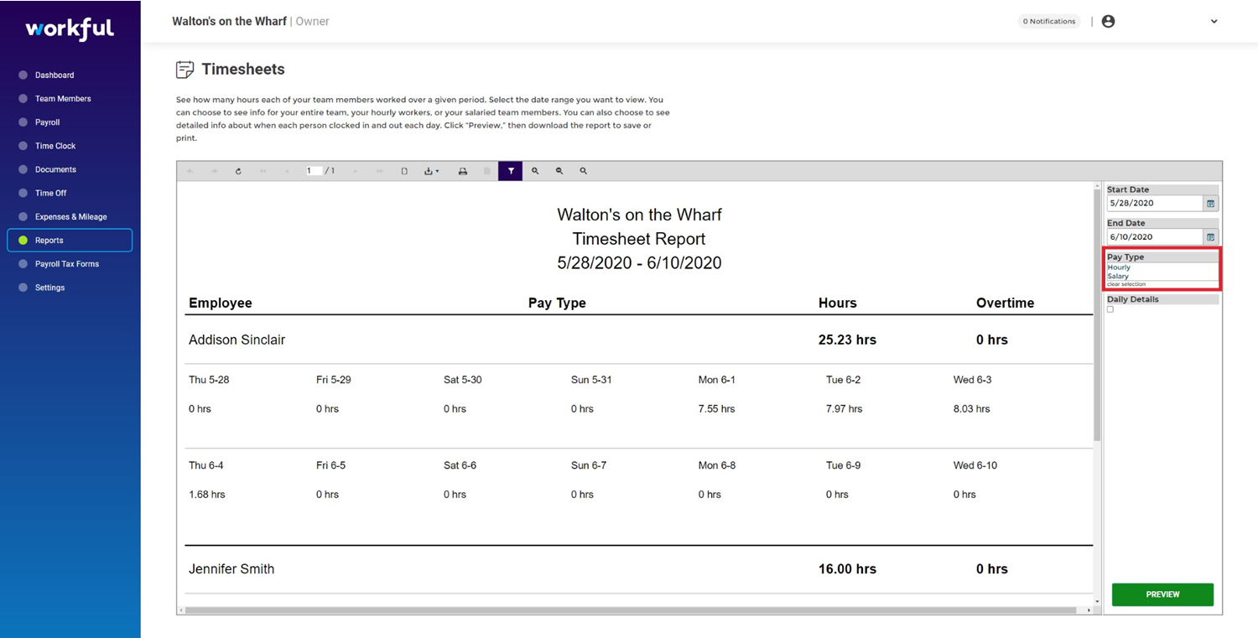
Task: Click the rightmost magnifier search icon in toolbar
Action: 584,171
